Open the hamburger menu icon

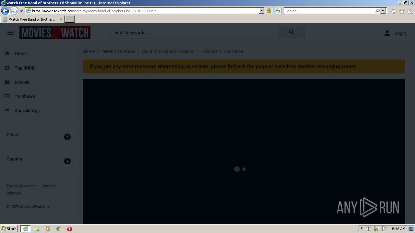pos(10,33)
